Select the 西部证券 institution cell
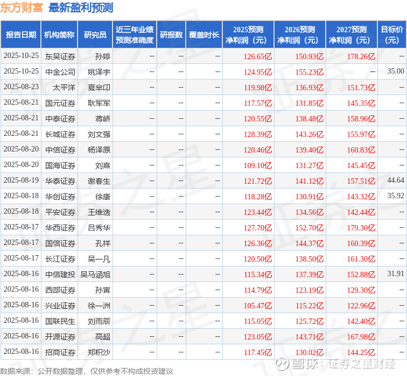 point(60,290)
